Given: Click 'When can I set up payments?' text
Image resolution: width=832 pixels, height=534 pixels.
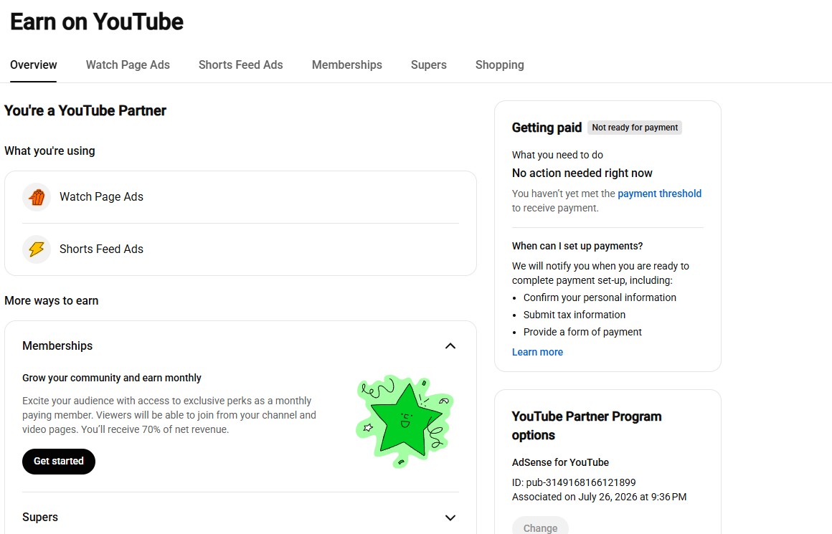Looking at the screenshot, I should coord(577,246).
